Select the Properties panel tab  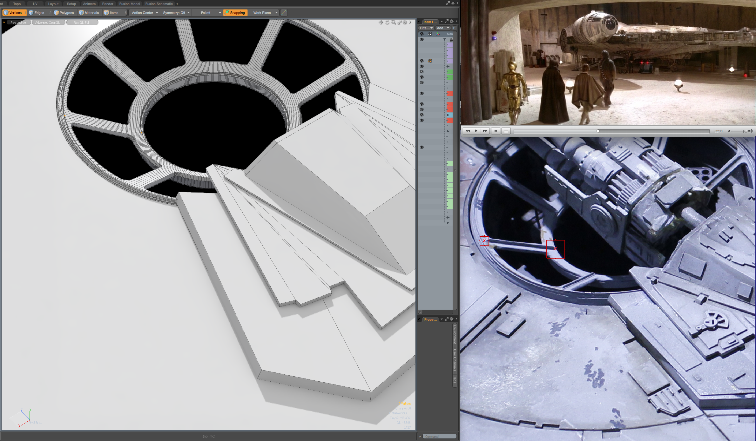pyautogui.click(x=430, y=319)
